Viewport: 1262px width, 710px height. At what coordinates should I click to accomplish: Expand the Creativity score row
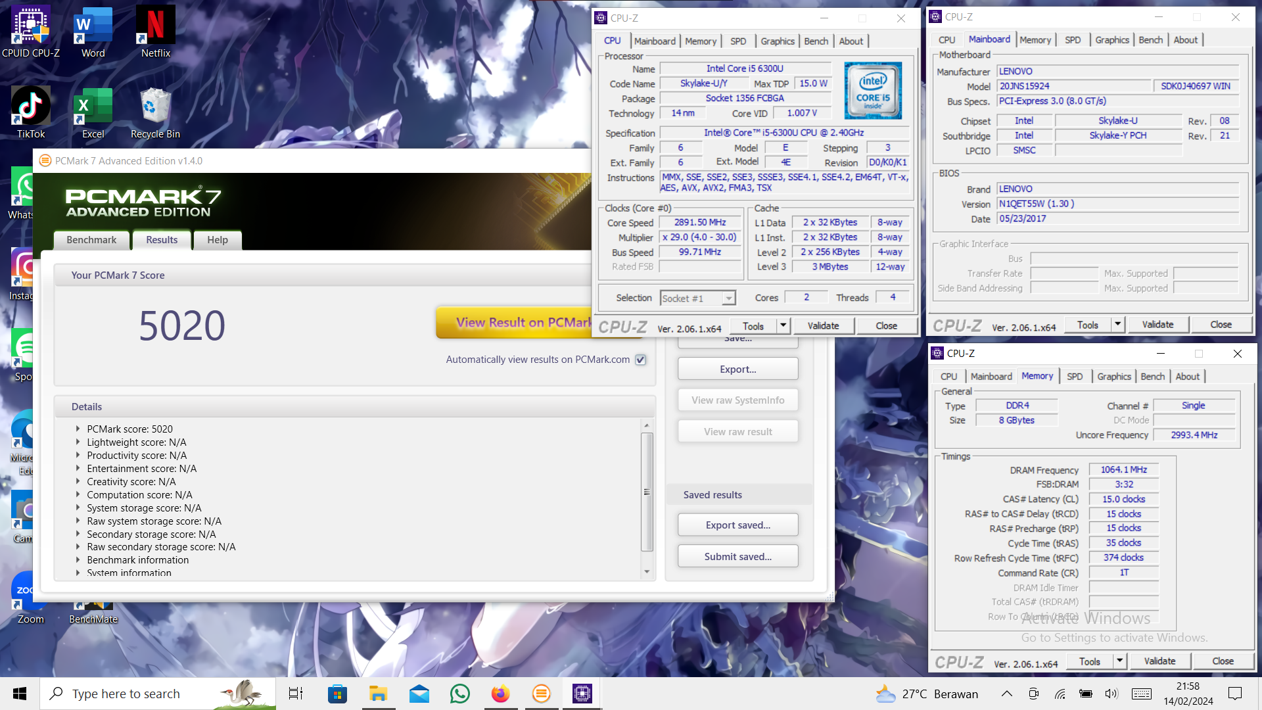pos(78,481)
